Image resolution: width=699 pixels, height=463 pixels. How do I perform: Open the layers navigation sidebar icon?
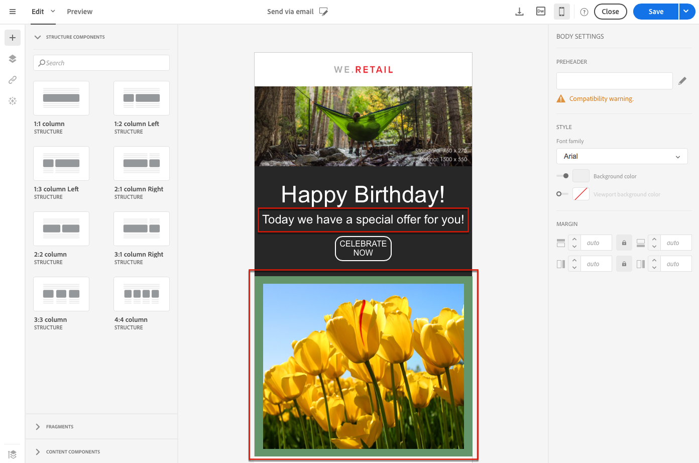click(13, 59)
